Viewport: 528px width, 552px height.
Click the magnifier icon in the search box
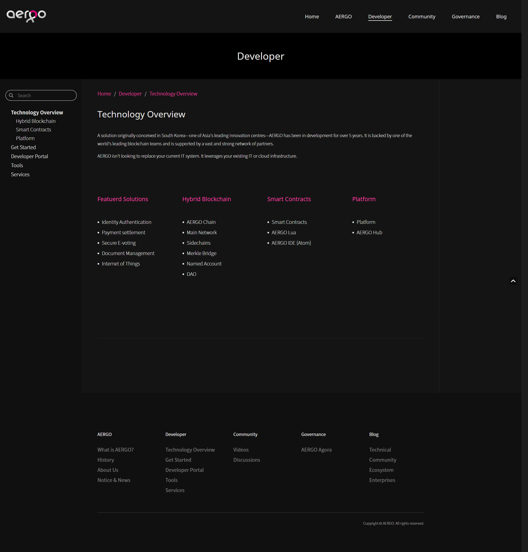[x=11, y=96]
